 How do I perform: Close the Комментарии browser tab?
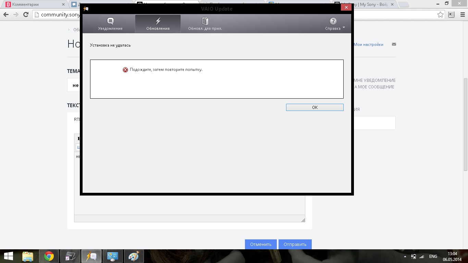(63, 4)
